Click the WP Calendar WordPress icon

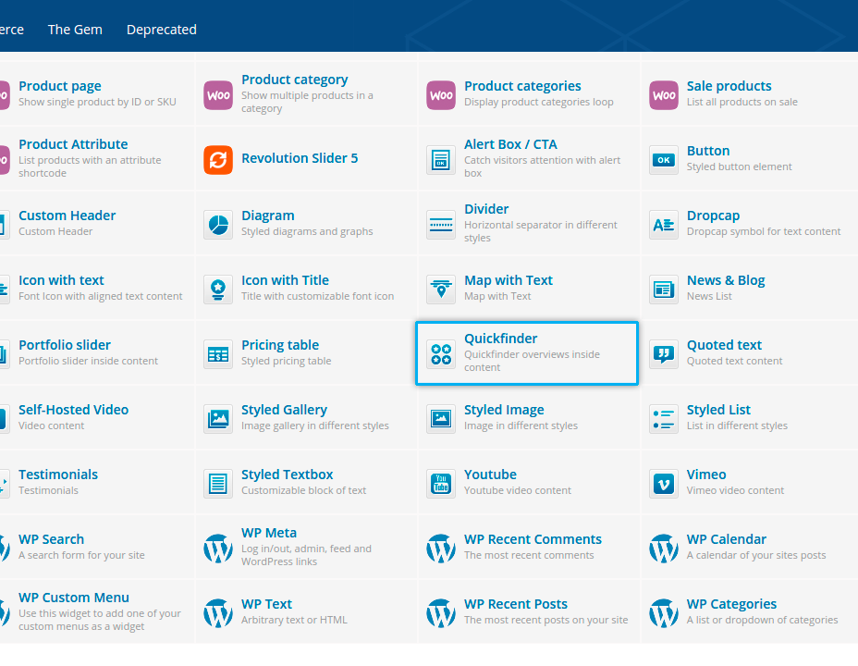click(664, 548)
